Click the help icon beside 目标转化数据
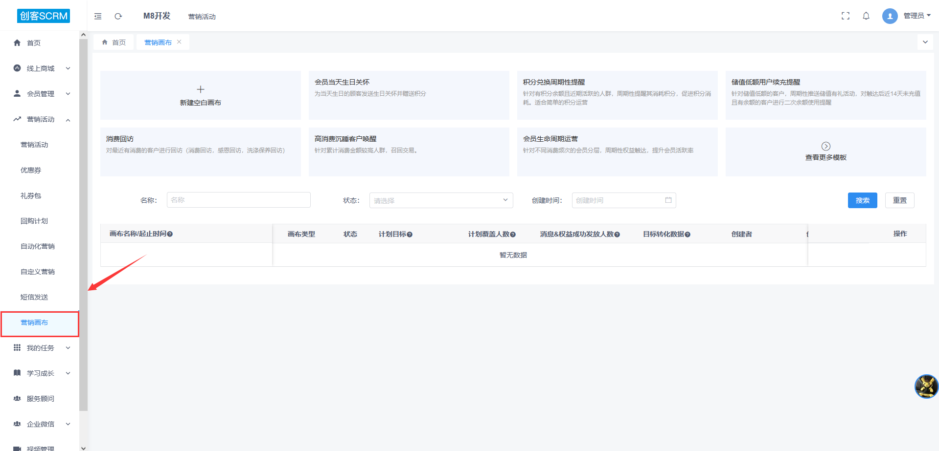The width and height of the screenshot is (939, 451). [x=687, y=235]
